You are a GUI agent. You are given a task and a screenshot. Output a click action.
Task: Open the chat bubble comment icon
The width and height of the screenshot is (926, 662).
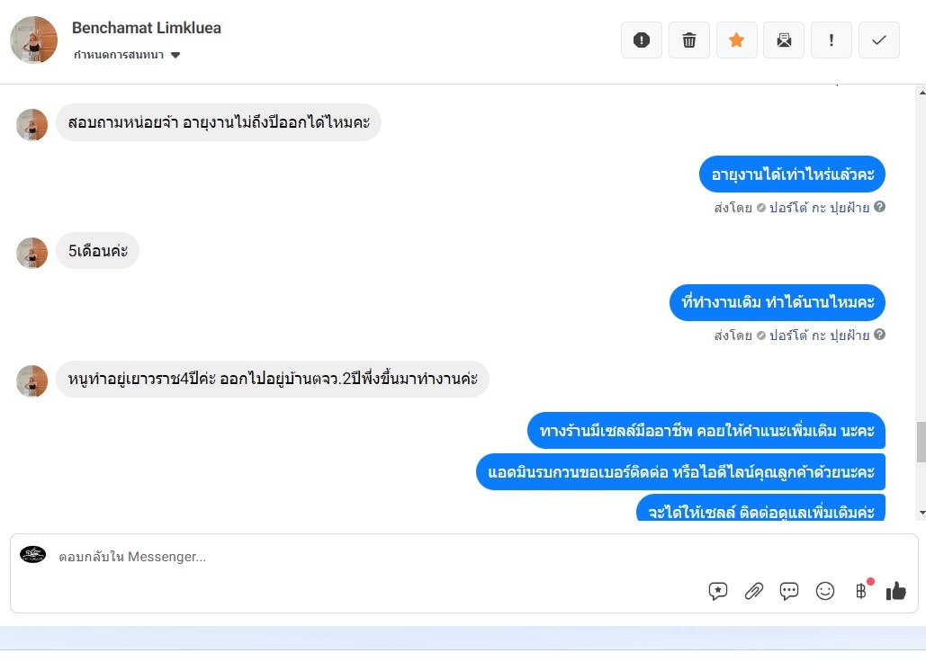[x=789, y=591]
